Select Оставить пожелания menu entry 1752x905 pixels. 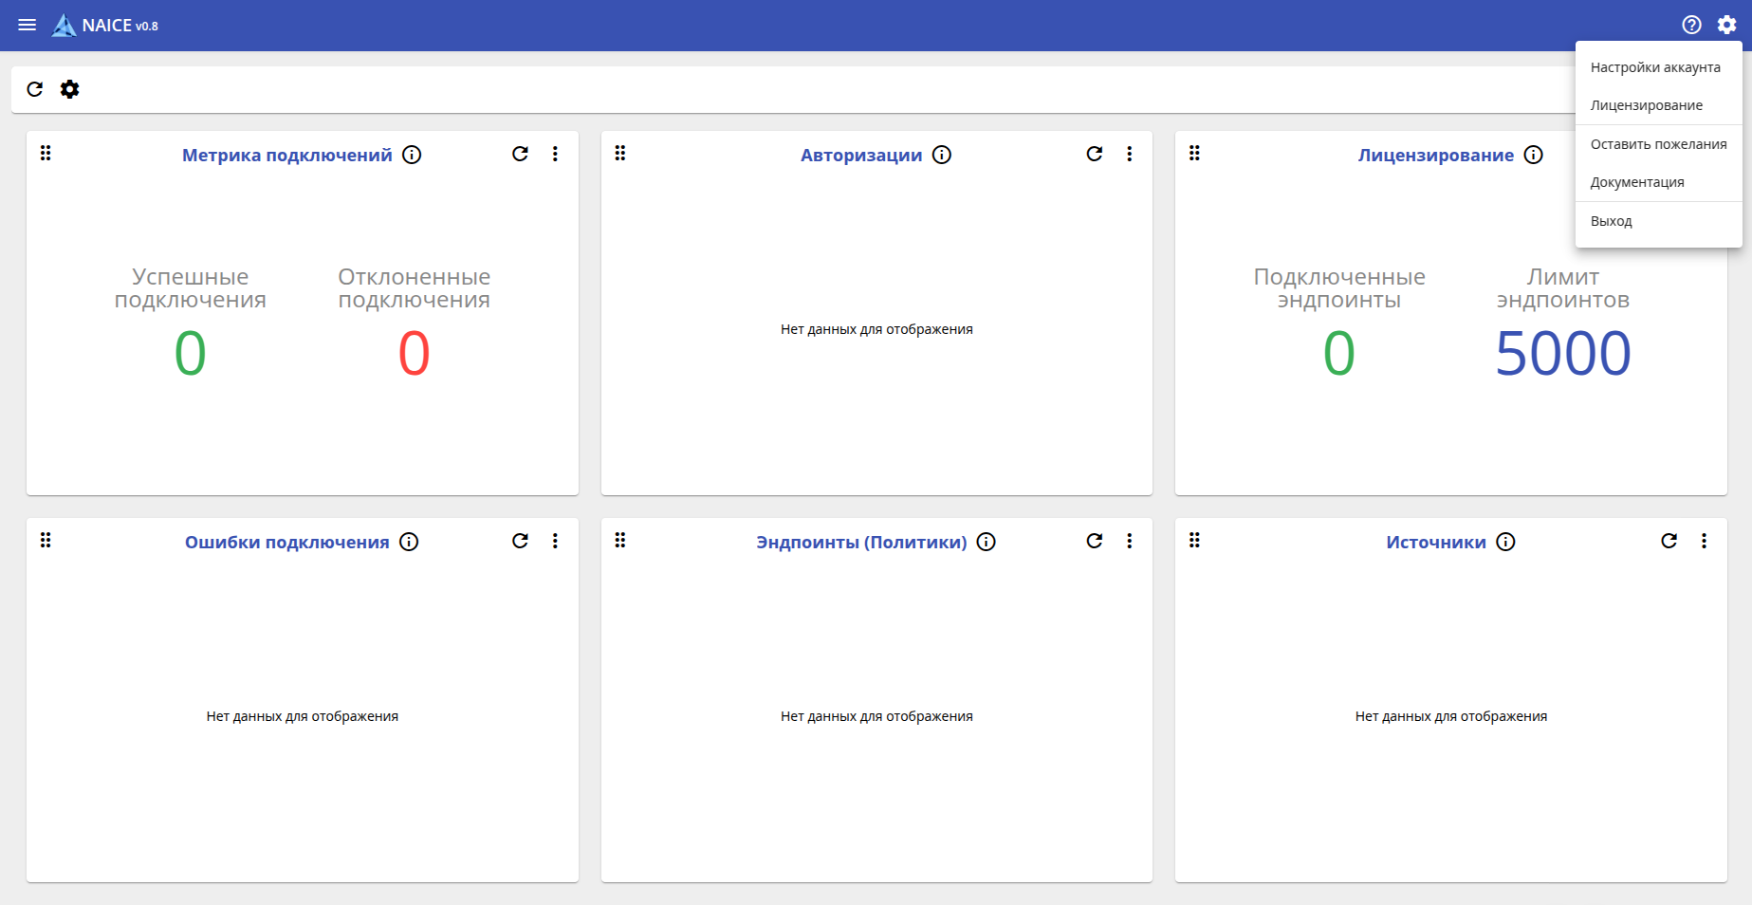1658,144
